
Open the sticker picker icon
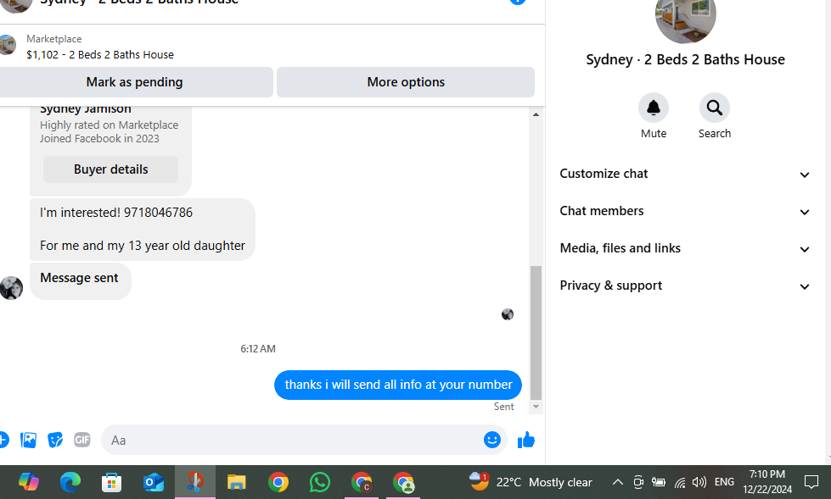click(x=55, y=440)
